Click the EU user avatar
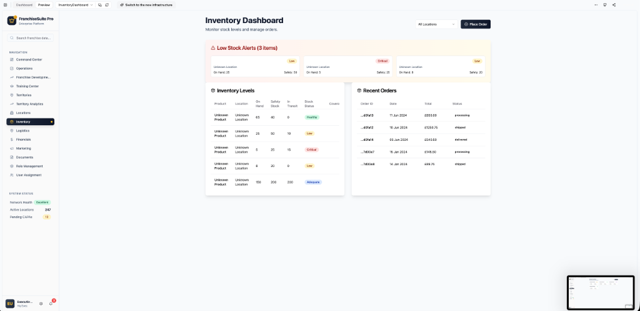The width and height of the screenshot is (640, 311). pos(10,304)
